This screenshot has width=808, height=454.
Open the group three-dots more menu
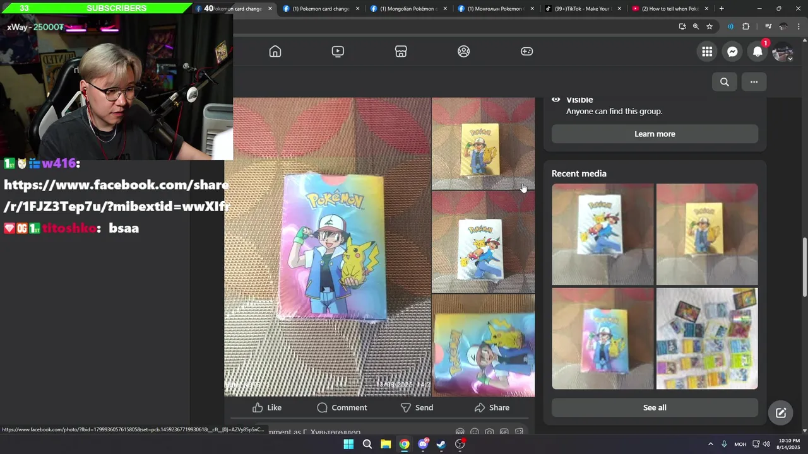coord(754,82)
